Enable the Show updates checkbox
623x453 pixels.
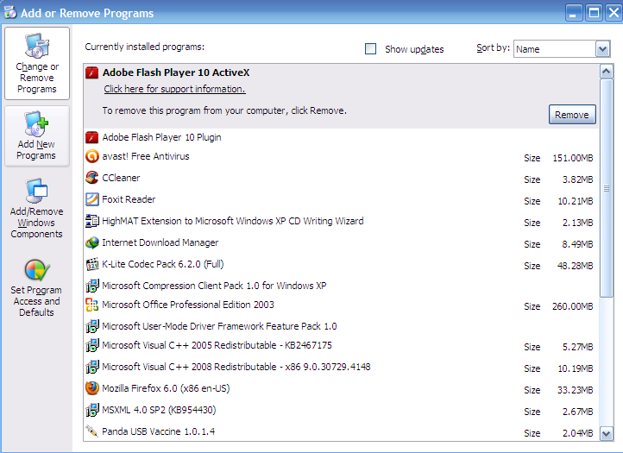pos(371,49)
